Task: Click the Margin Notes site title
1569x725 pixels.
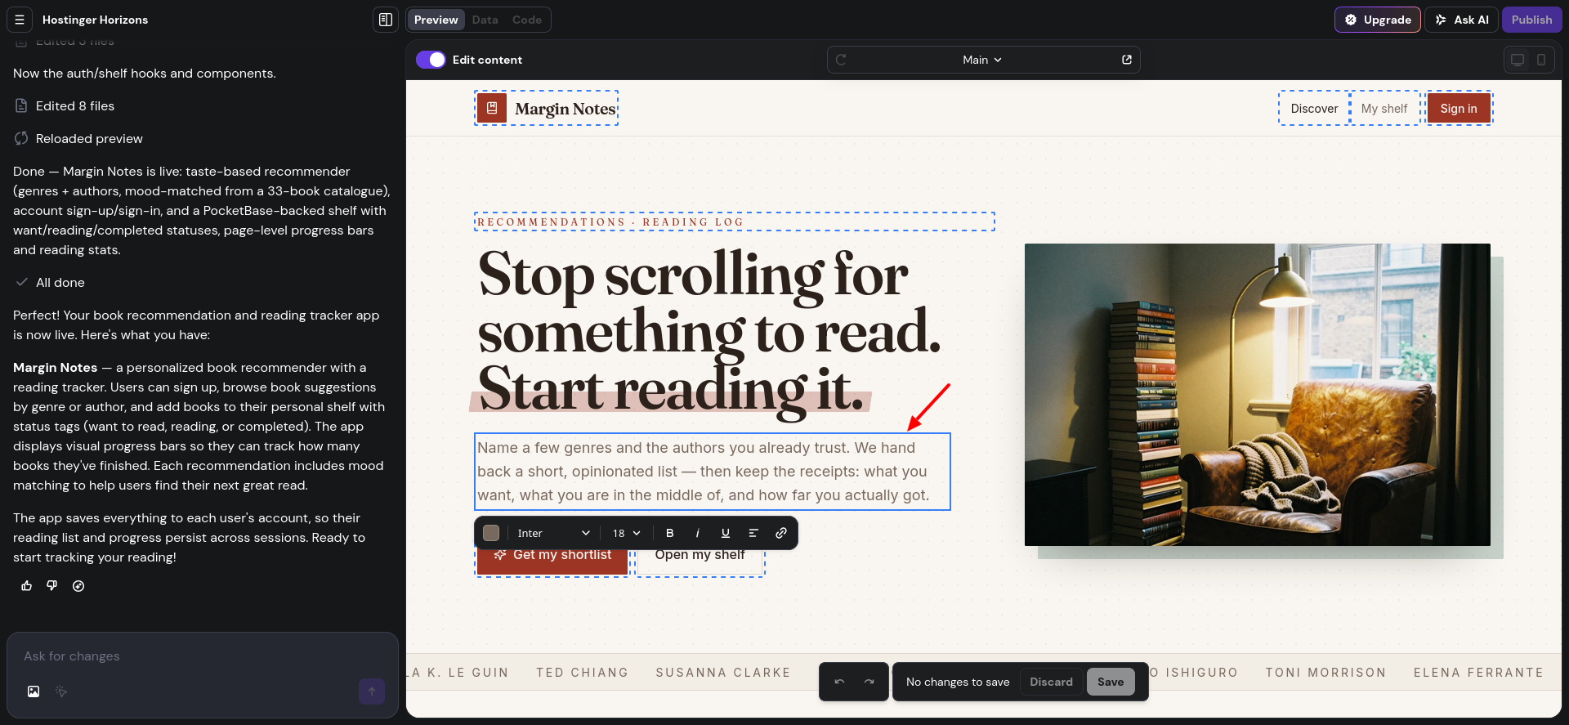Action: click(x=565, y=109)
